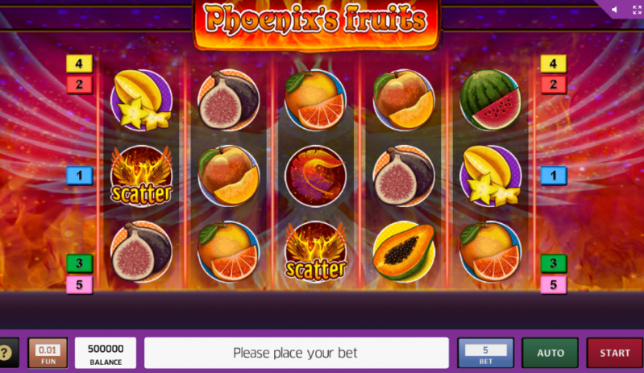The height and width of the screenshot is (373, 644).
Task: Select payline 2 red marker on left
Action: pos(79,85)
